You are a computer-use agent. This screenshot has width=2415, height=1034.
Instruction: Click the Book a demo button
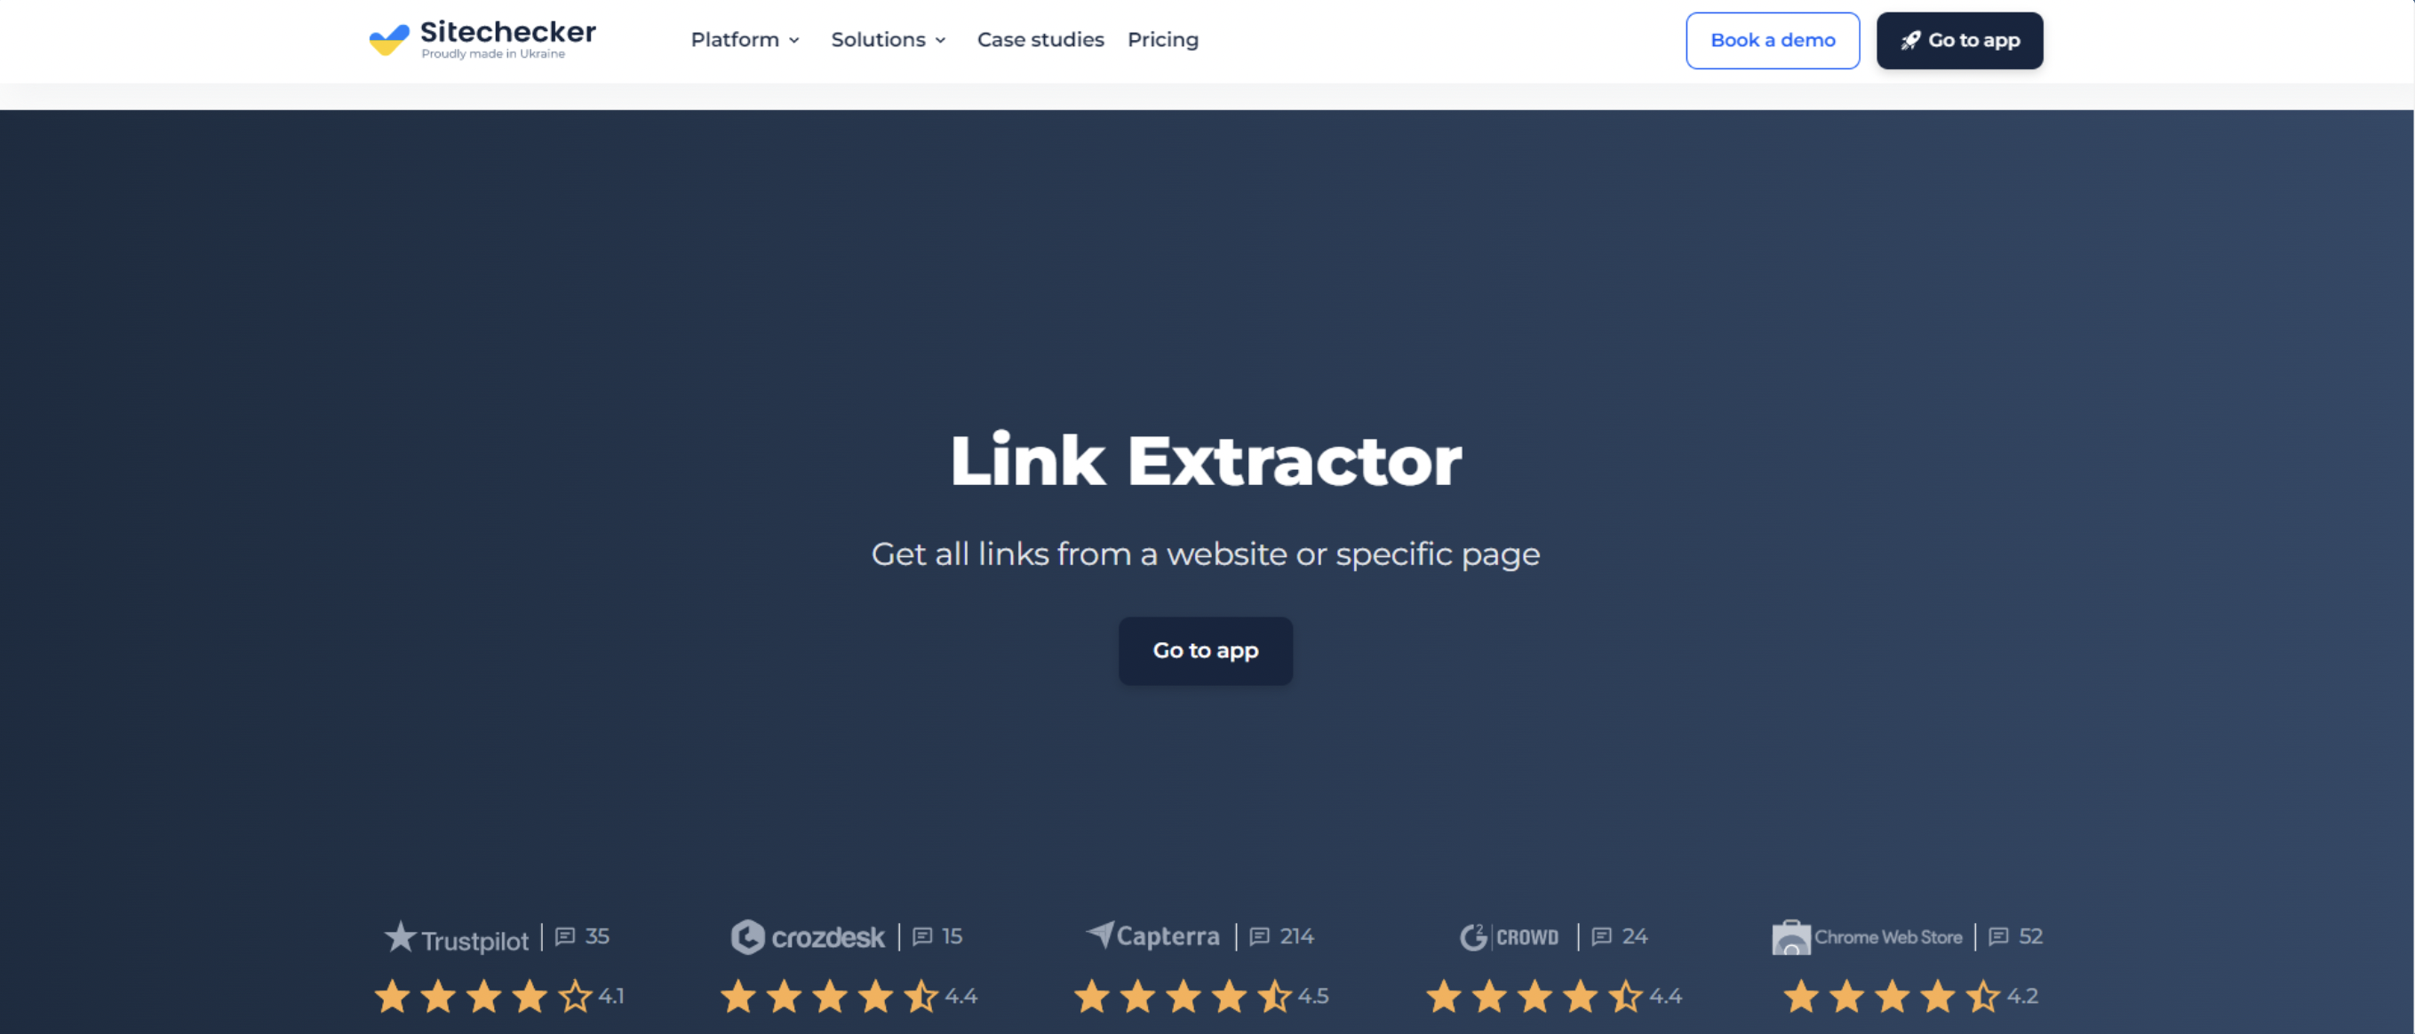[1773, 40]
